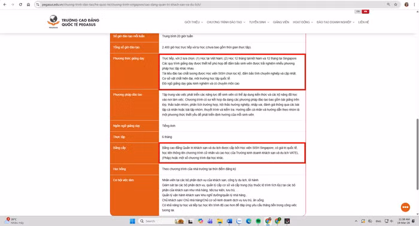Click the Pegasus college logo
Image resolution: width=419 pixels, height=226 pixels.
coord(53,22)
